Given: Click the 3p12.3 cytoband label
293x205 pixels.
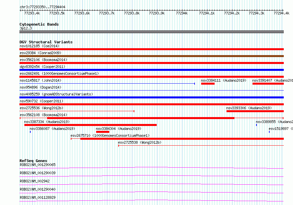Looking at the screenshot, I should tap(26, 28).
